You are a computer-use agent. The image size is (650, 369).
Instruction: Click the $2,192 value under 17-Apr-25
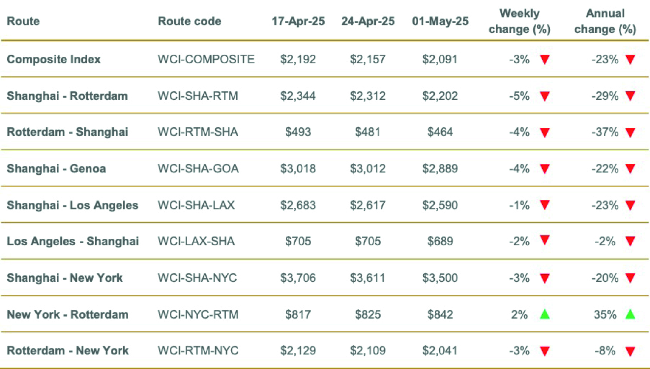[x=298, y=59]
